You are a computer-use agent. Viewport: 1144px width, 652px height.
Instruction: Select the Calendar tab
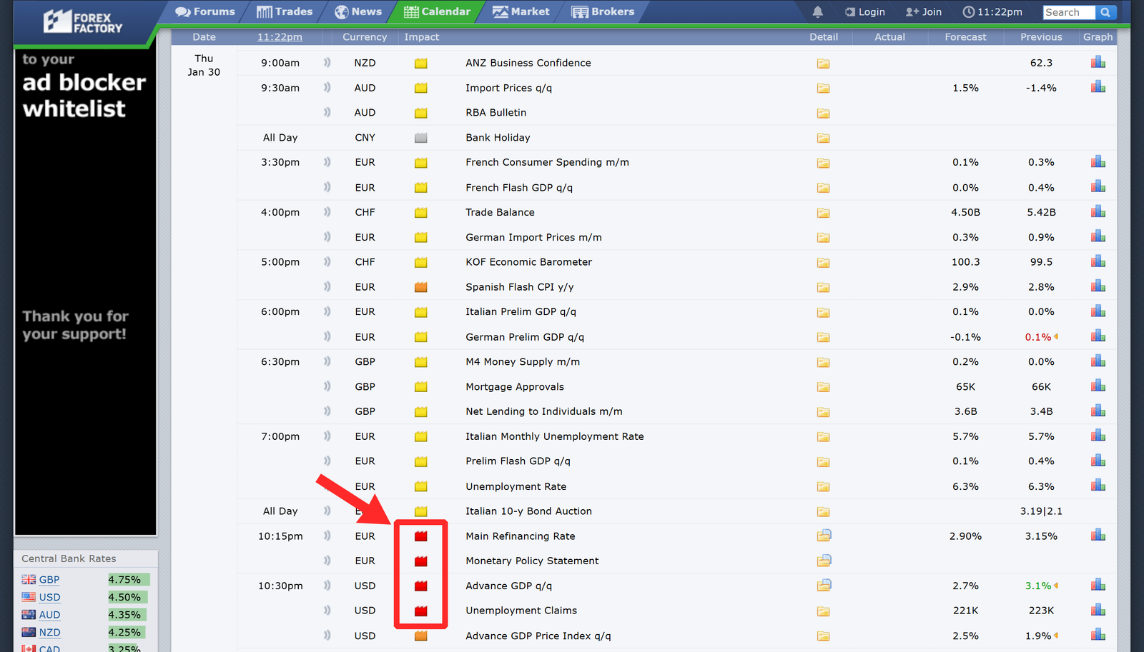pyautogui.click(x=437, y=11)
